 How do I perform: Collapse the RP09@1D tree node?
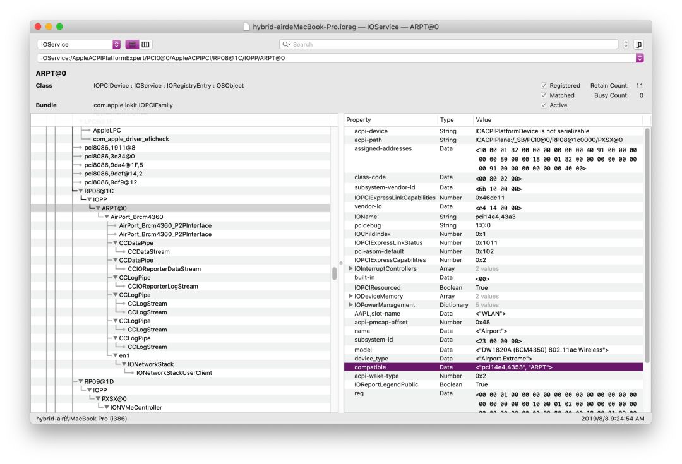80,381
